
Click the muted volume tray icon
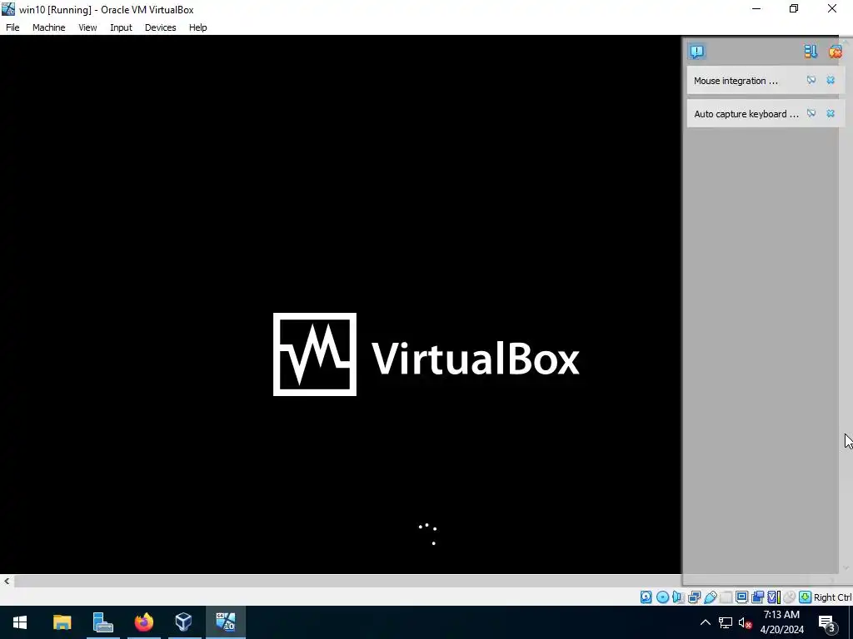tap(745, 622)
